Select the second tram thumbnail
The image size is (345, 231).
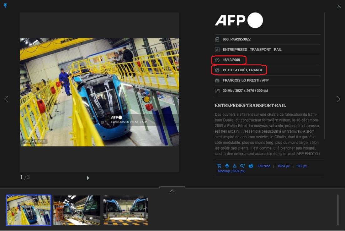point(77,210)
